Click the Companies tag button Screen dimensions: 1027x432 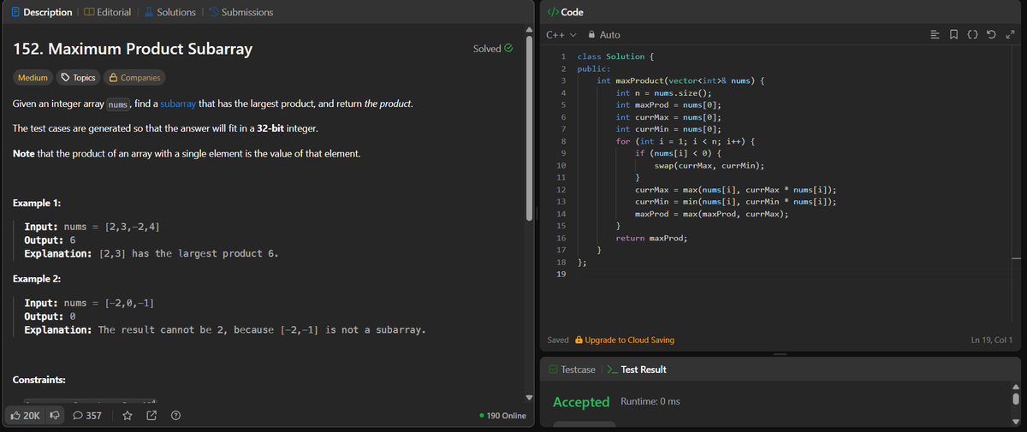[134, 78]
